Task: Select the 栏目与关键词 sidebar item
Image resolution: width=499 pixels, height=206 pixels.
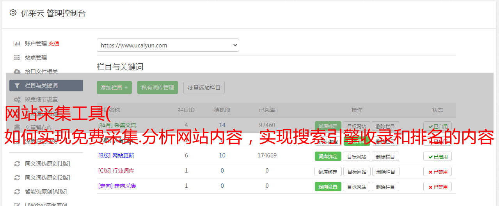Action: tap(46, 86)
